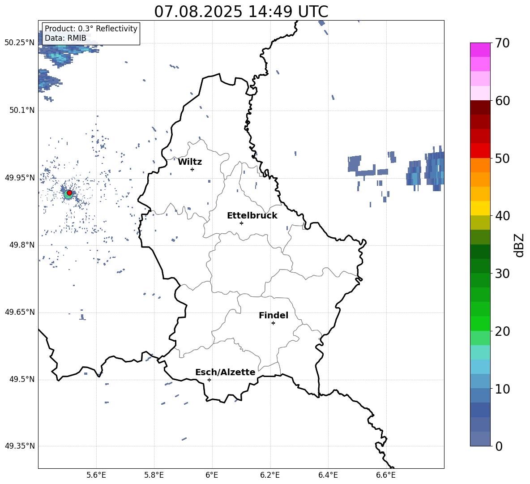This screenshot has height=484, width=530.
Task: Click the Ettelbruck station label
Action: (x=252, y=216)
